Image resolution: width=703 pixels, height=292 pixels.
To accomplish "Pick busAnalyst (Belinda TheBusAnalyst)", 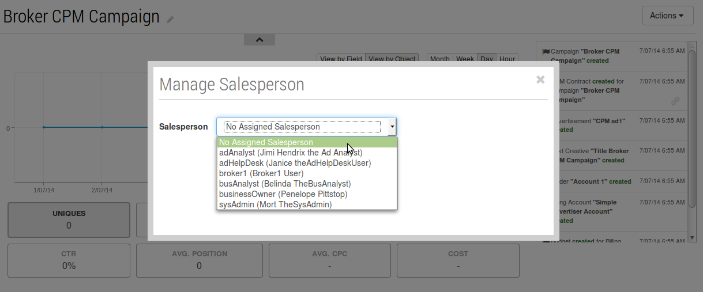I will [307, 184].
